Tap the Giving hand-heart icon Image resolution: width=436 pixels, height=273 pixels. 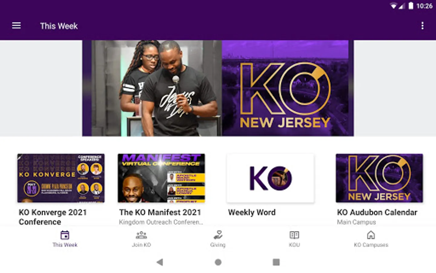tap(218, 235)
